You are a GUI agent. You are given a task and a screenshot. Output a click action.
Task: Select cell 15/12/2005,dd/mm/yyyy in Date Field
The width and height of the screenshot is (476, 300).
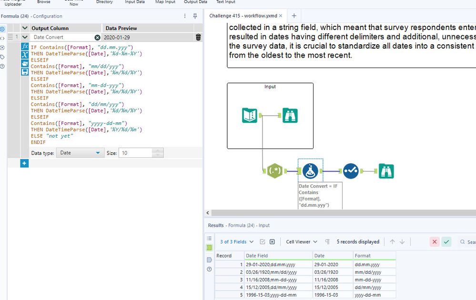(279, 287)
